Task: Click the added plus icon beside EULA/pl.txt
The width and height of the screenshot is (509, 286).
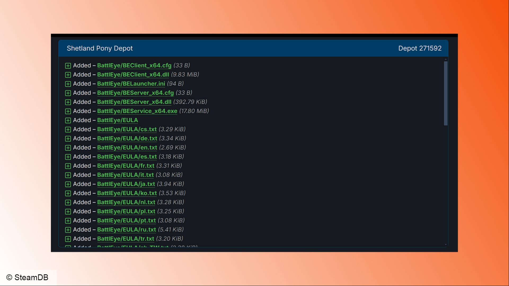Action: tap(68, 212)
